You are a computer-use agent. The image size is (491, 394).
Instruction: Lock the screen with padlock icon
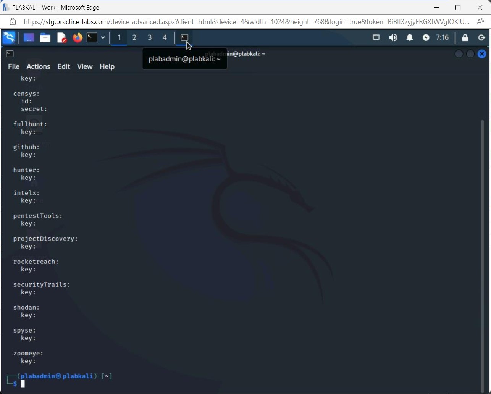pos(465,37)
